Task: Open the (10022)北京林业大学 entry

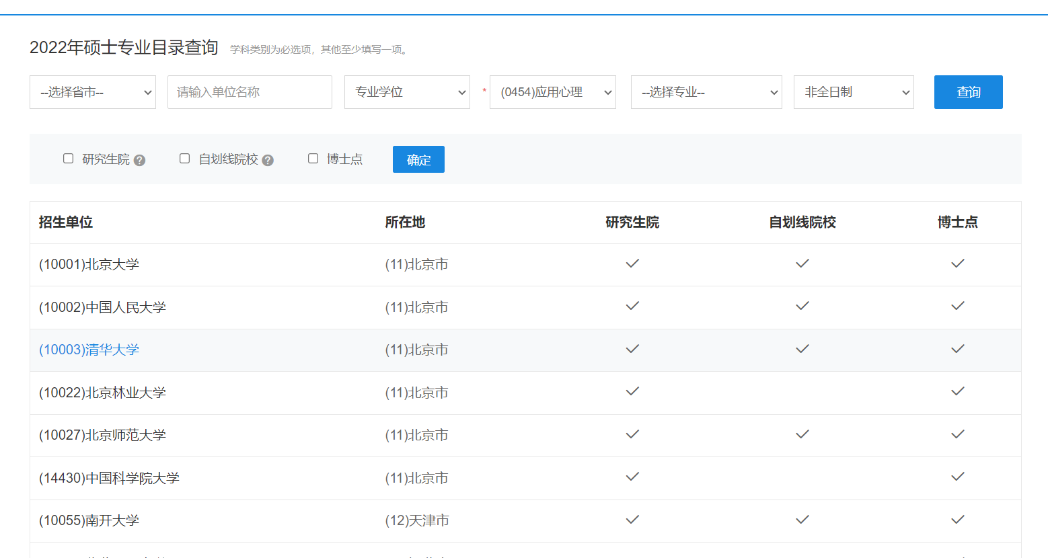Action: point(102,393)
